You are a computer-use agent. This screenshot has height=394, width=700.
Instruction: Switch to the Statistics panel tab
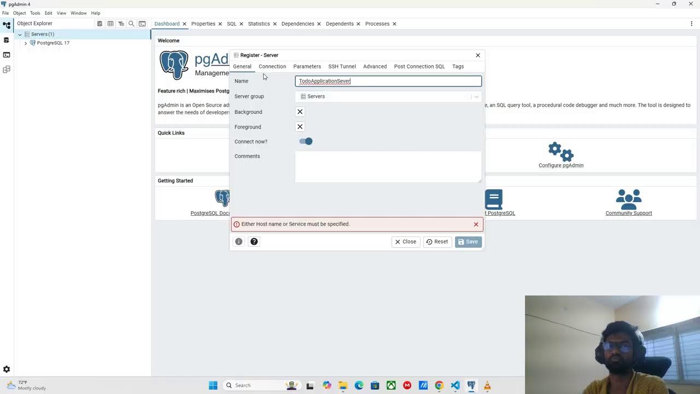(259, 24)
